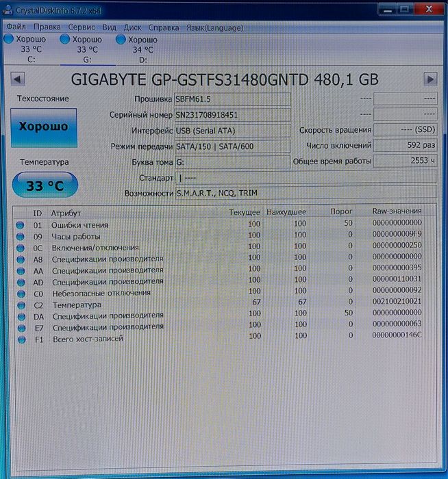Click status icon of F1 Всего хост-записей
The image size is (448, 479).
[x=22, y=339]
